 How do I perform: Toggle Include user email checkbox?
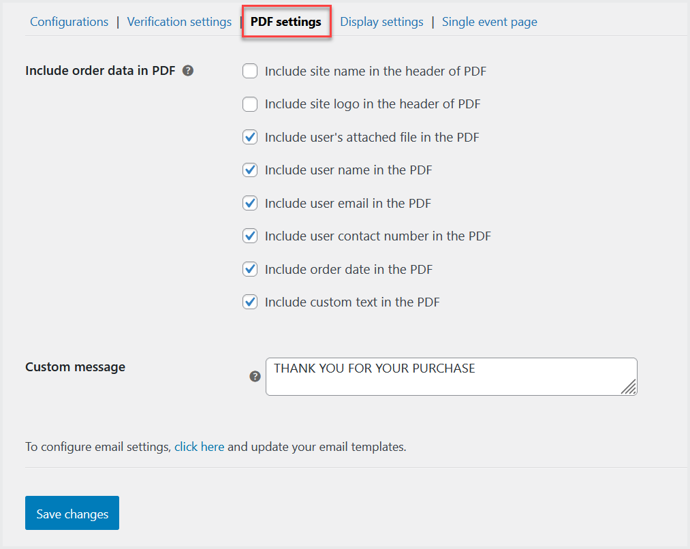(250, 203)
